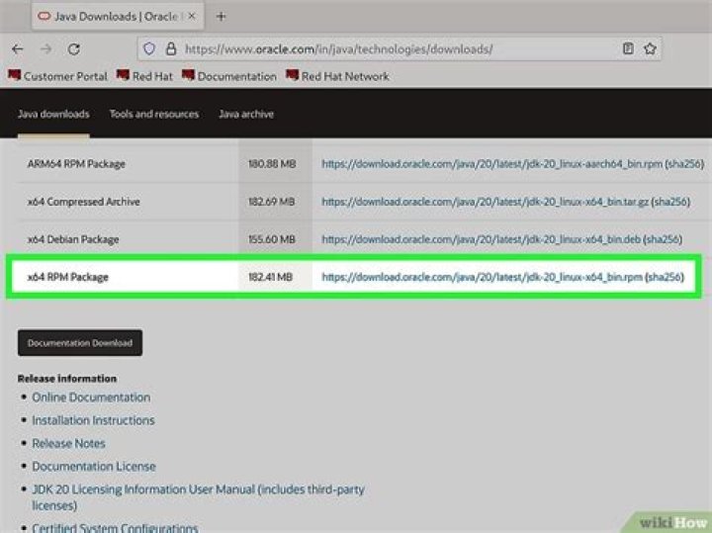
Task: Switch to the Java downloads tab
Action: pyautogui.click(x=53, y=114)
